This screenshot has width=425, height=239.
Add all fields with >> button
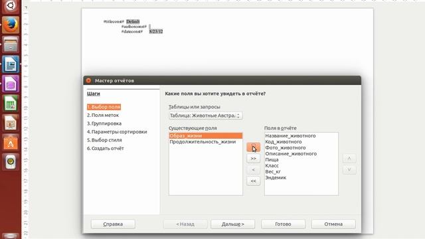254,158
